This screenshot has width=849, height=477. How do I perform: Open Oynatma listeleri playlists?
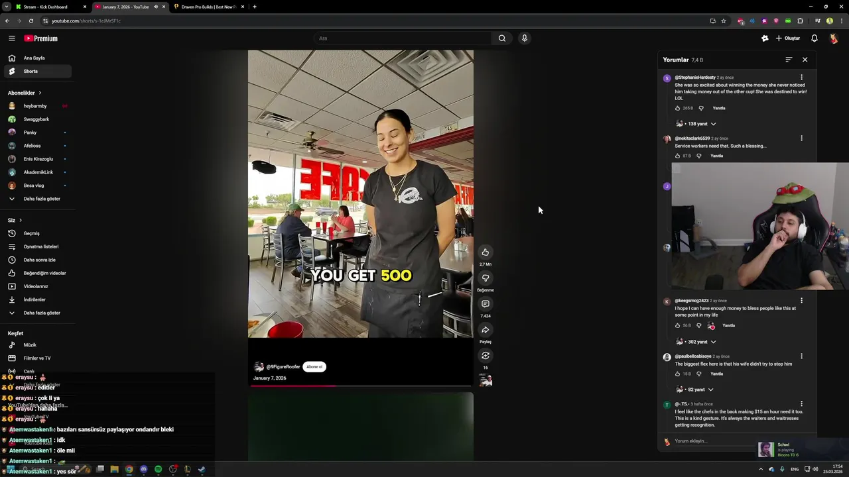point(38,246)
